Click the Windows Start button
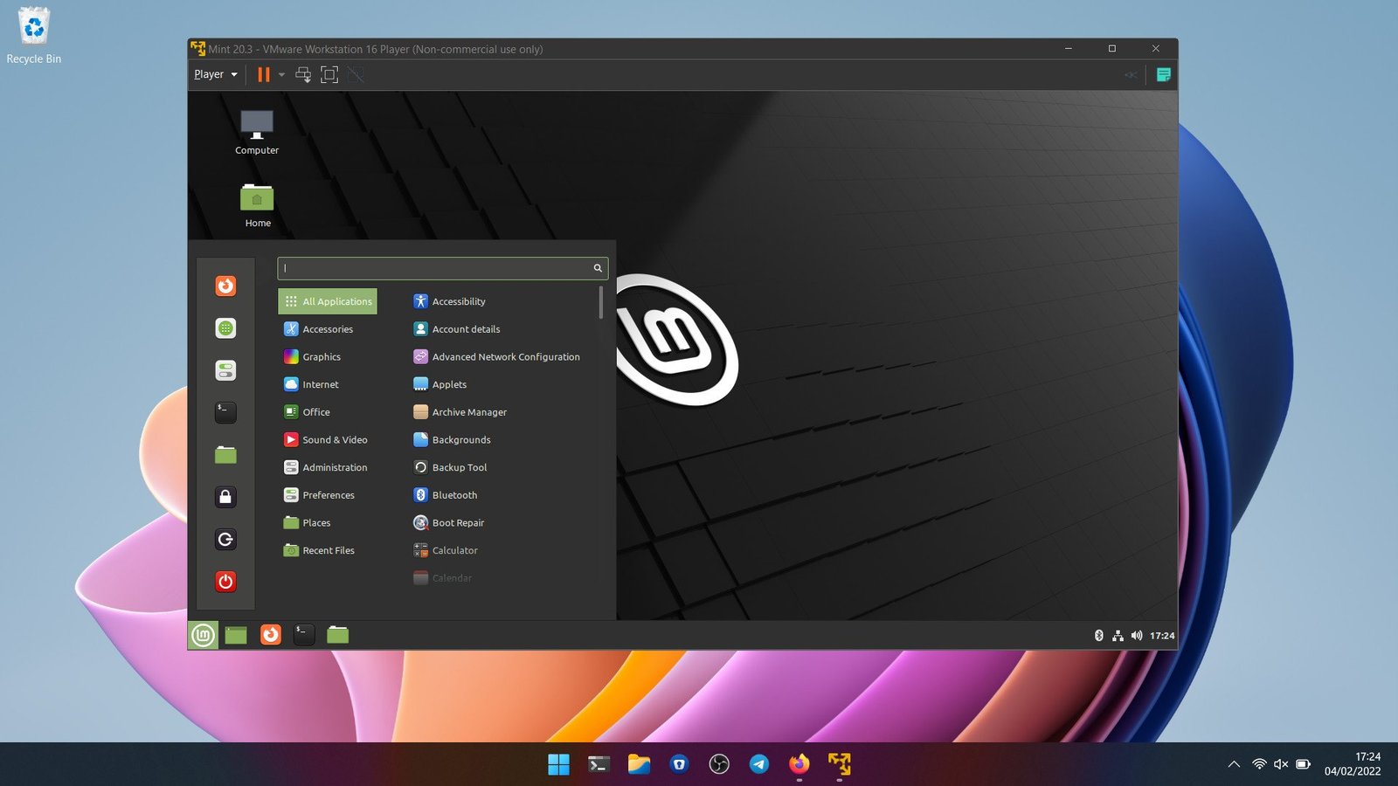 pos(558,764)
